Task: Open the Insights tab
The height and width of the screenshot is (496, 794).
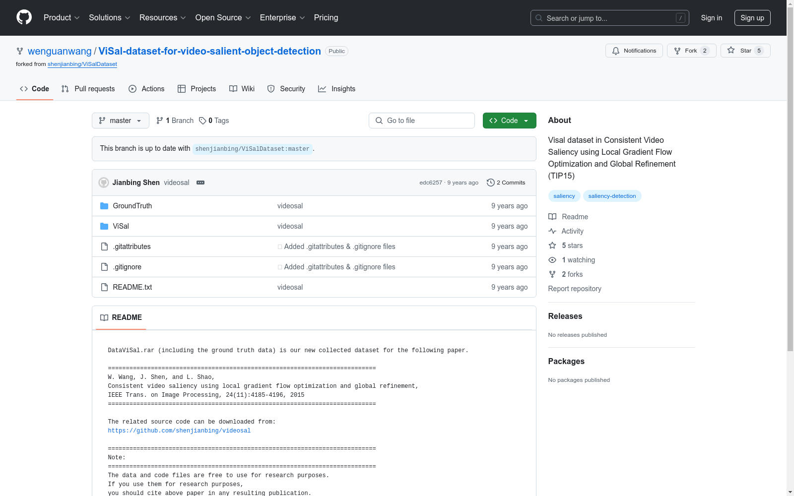Action: (337, 89)
